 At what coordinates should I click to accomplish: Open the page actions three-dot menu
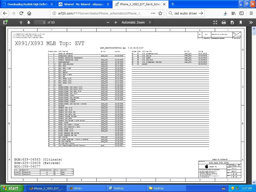(153, 13)
